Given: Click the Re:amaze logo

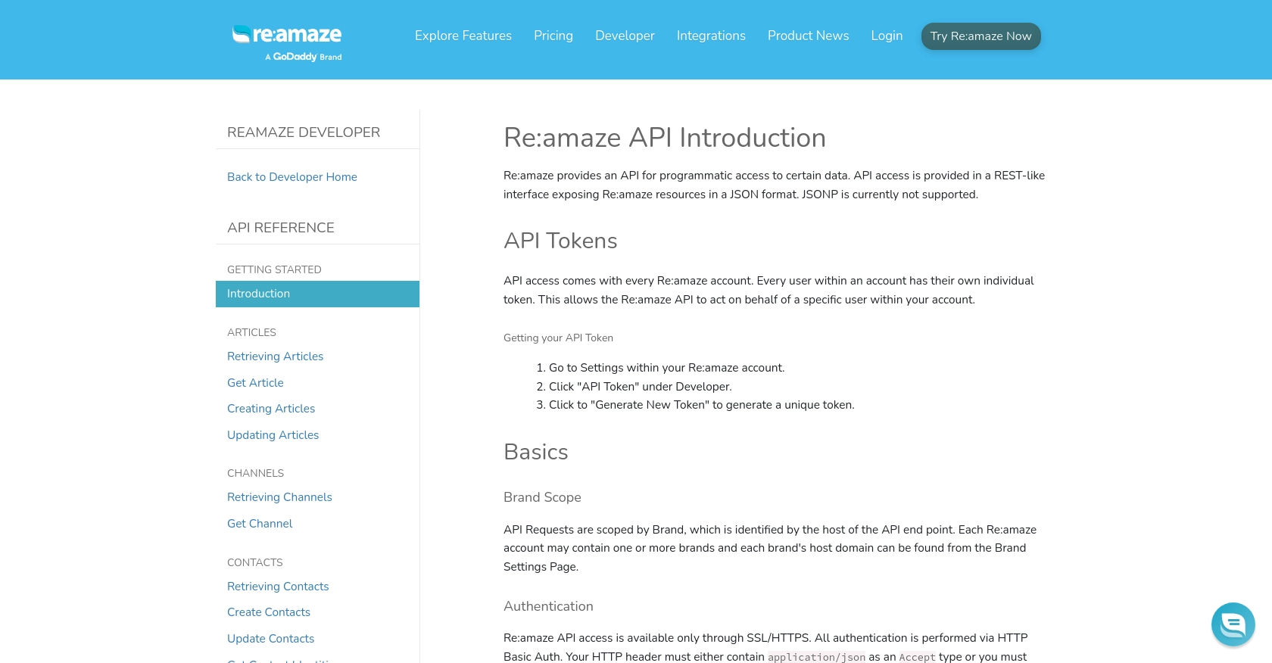Looking at the screenshot, I should (x=287, y=35).
